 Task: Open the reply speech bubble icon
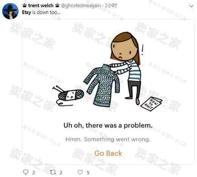coord(26,172)
